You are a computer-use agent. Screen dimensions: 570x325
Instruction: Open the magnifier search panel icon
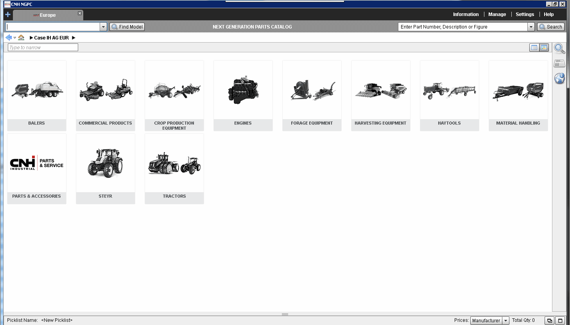pyautogui.click(x=559, y=48)
